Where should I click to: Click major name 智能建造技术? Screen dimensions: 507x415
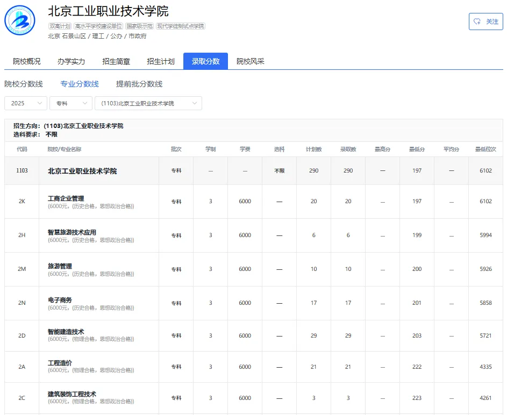(66, 332)
